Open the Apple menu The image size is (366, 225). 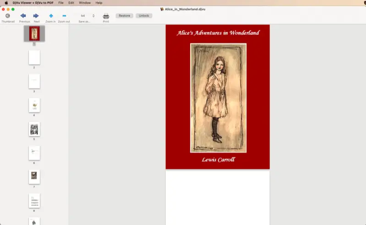tap(6, 3)
